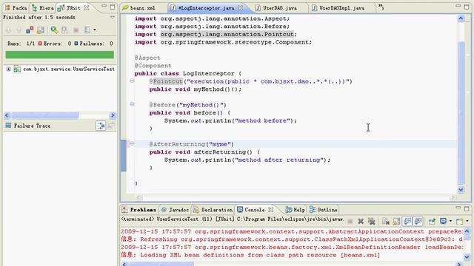
Task: Open the Help view tab
Action: click(x=295, y=210)
